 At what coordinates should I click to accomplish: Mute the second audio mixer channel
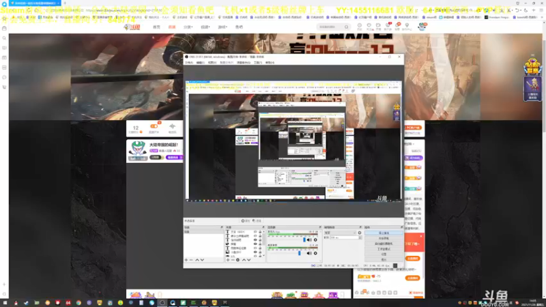tap(309, 253)
